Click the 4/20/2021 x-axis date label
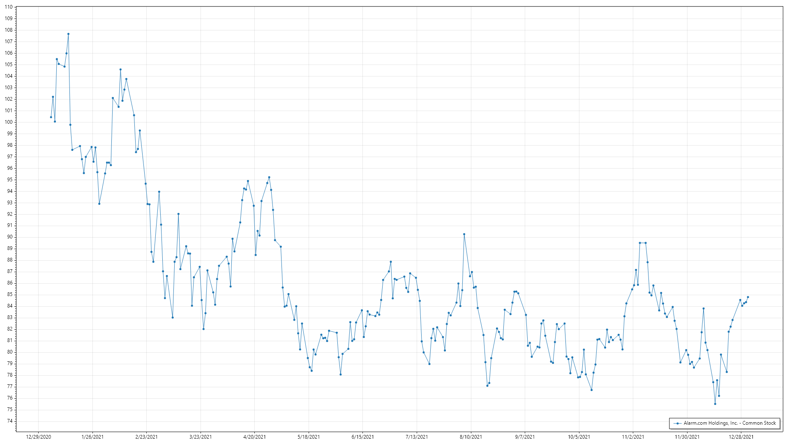 (254, 437)
